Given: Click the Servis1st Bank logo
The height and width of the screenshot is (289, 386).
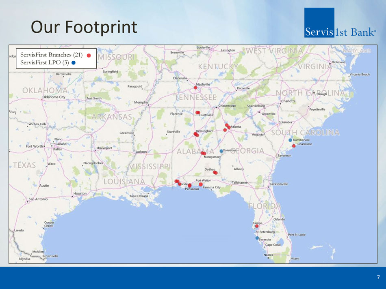Looking at the screenshot, I should tap(340, 23).
